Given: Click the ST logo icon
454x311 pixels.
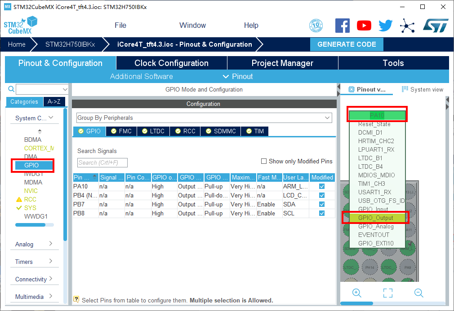Looking at the screenshot, I should [x=436, y=26].
